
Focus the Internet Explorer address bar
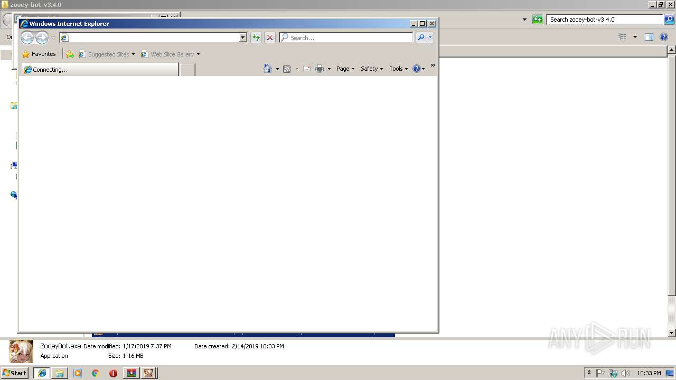point(149,37)
